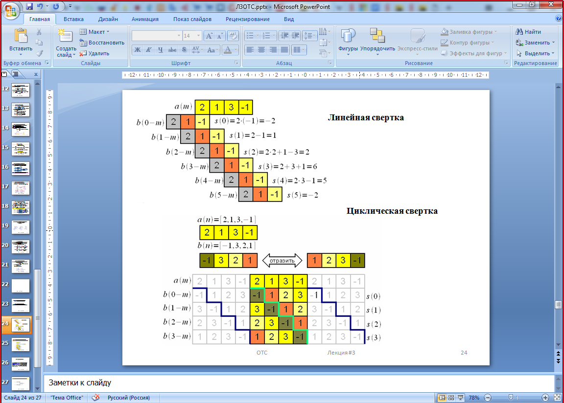Open text direction options
564x403 pixels.
point(324,32)
